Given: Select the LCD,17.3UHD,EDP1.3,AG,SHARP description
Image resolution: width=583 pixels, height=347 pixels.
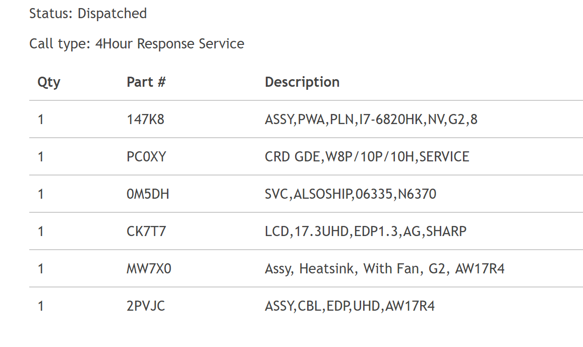Looking at the screenshot, I should (366, 232).
